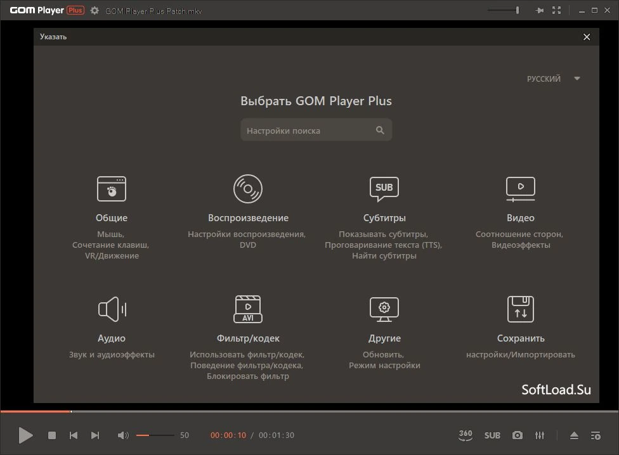Click the Другие category title
Screen dimensions: 619x455
click(384, 338)
